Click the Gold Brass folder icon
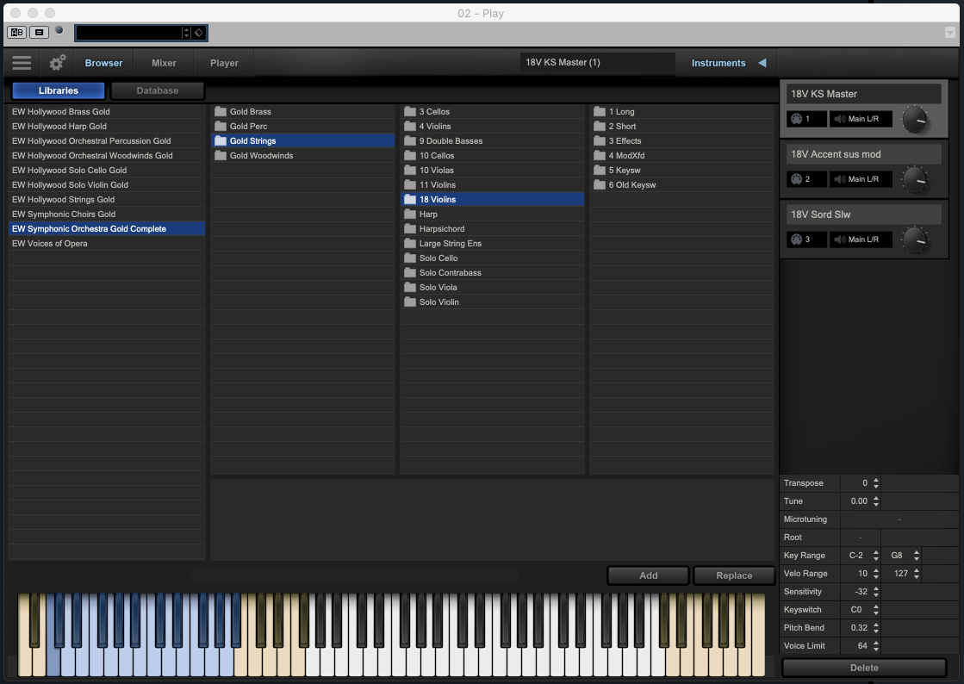This screenshot has width=964, height=684. pyautogui.click(x=220, y=111)
